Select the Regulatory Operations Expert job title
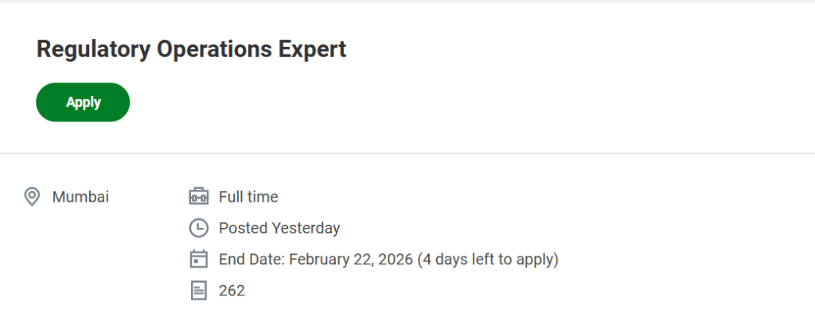This screenshot has height=320, width=815. 191,50
